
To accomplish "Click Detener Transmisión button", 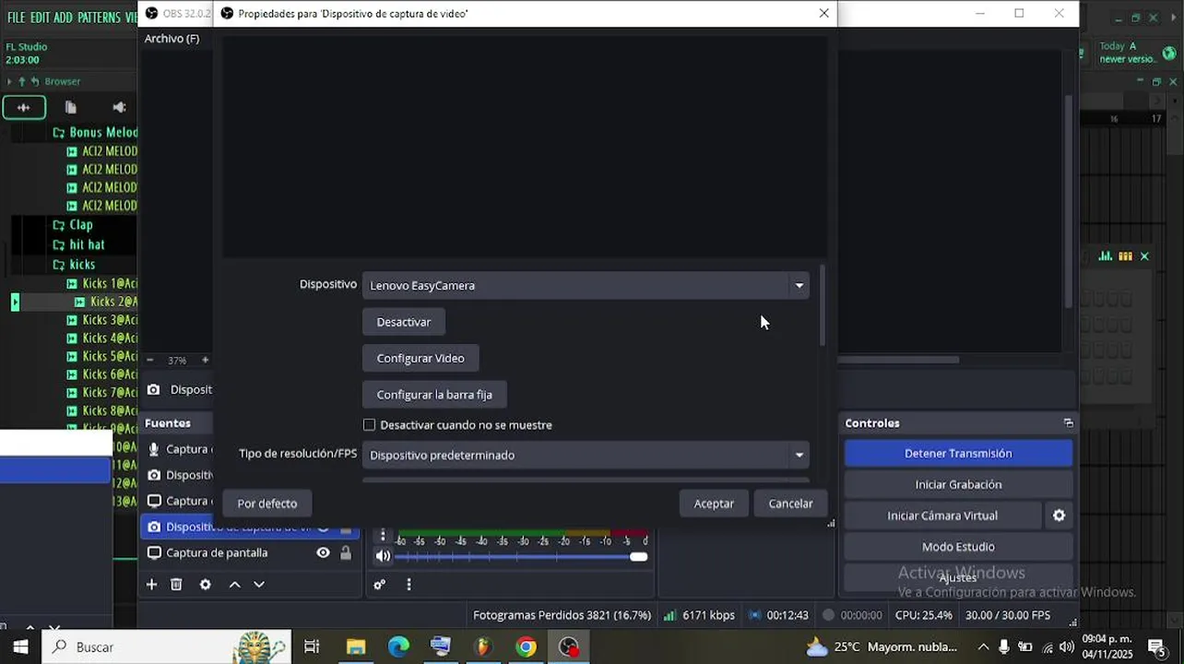I will click(x=958, y=454).
